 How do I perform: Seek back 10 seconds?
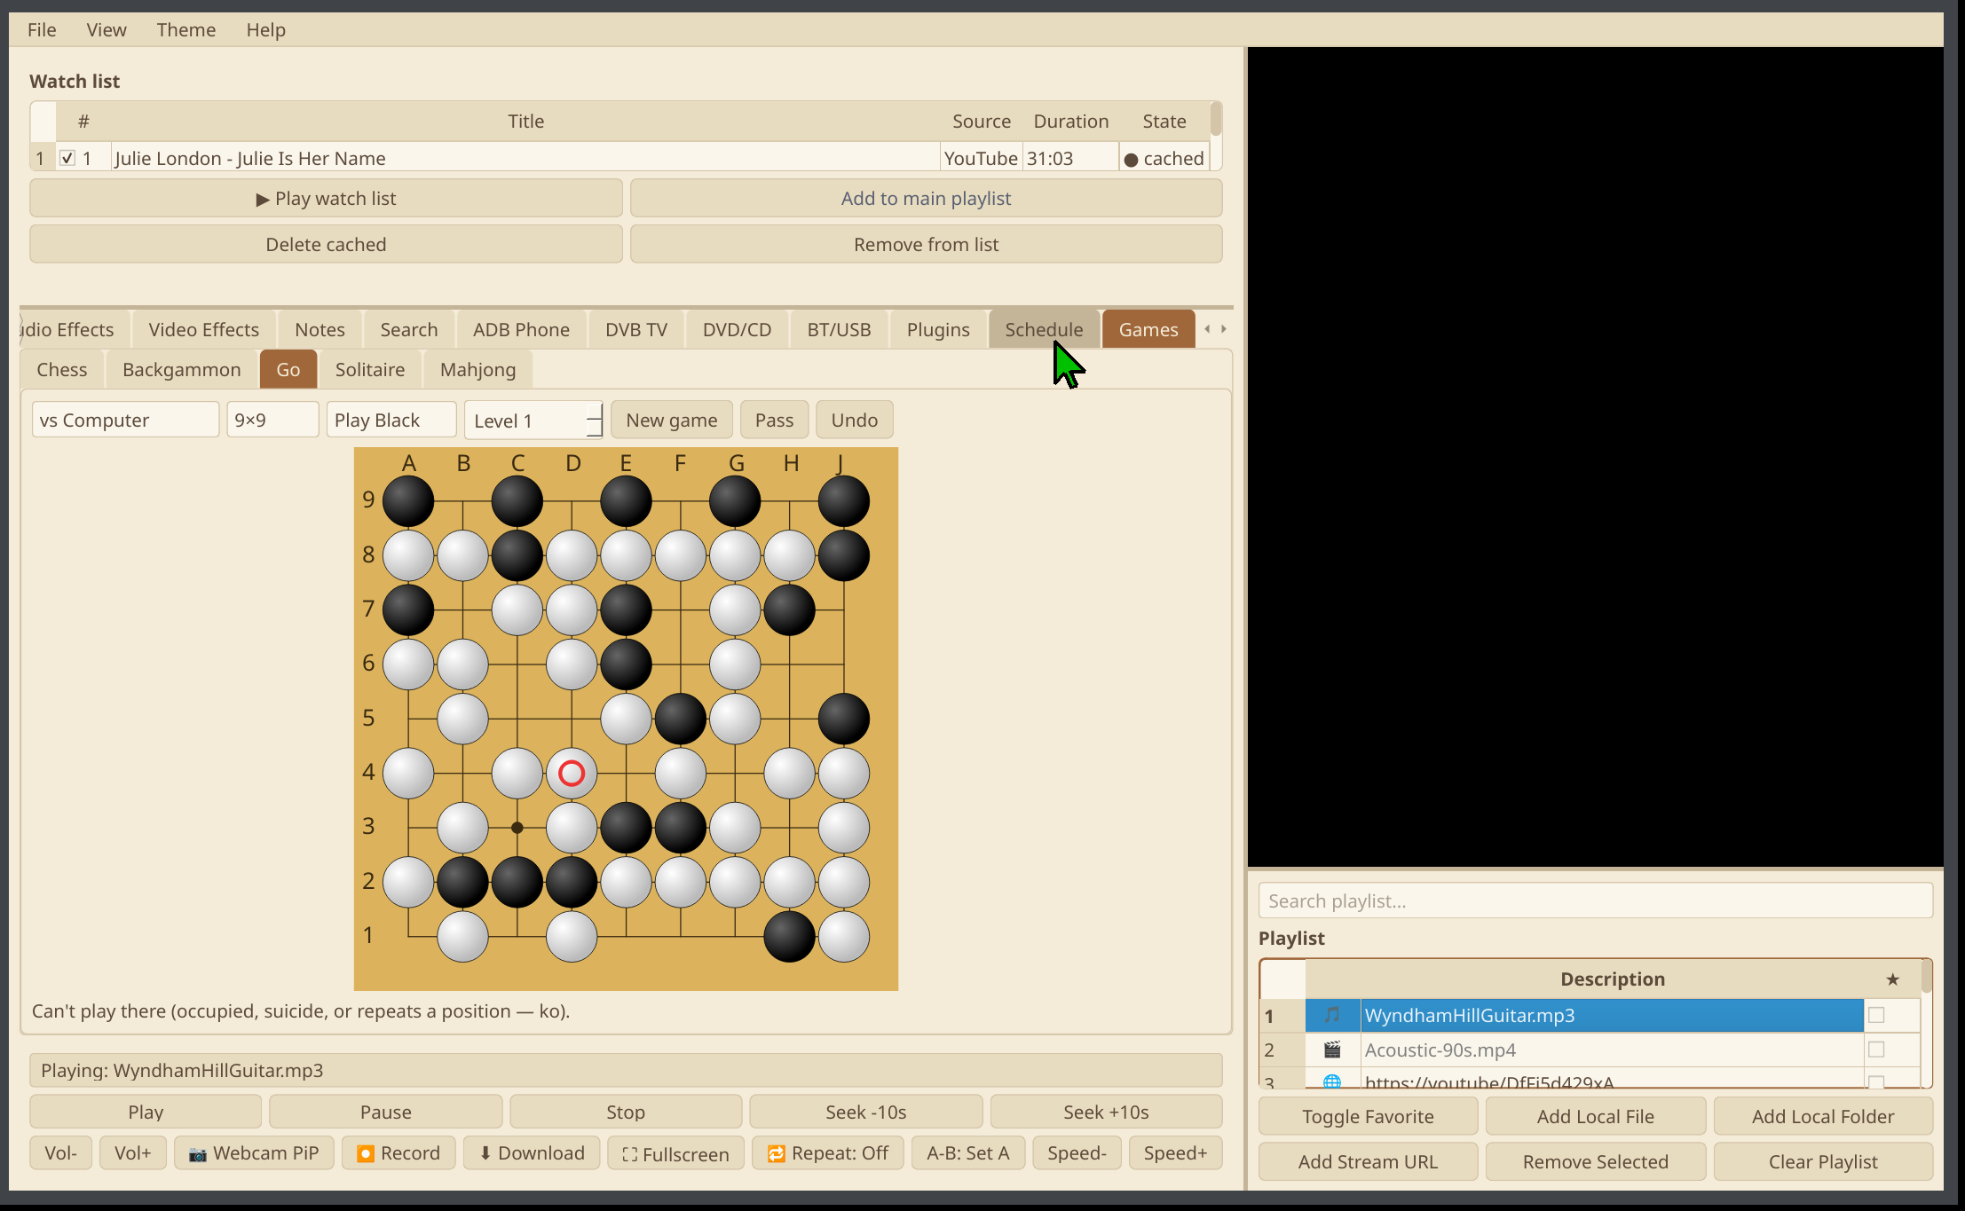click(865, 1112)
